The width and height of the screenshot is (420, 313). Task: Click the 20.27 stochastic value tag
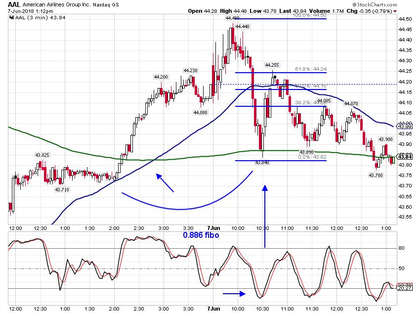[404, 288]
